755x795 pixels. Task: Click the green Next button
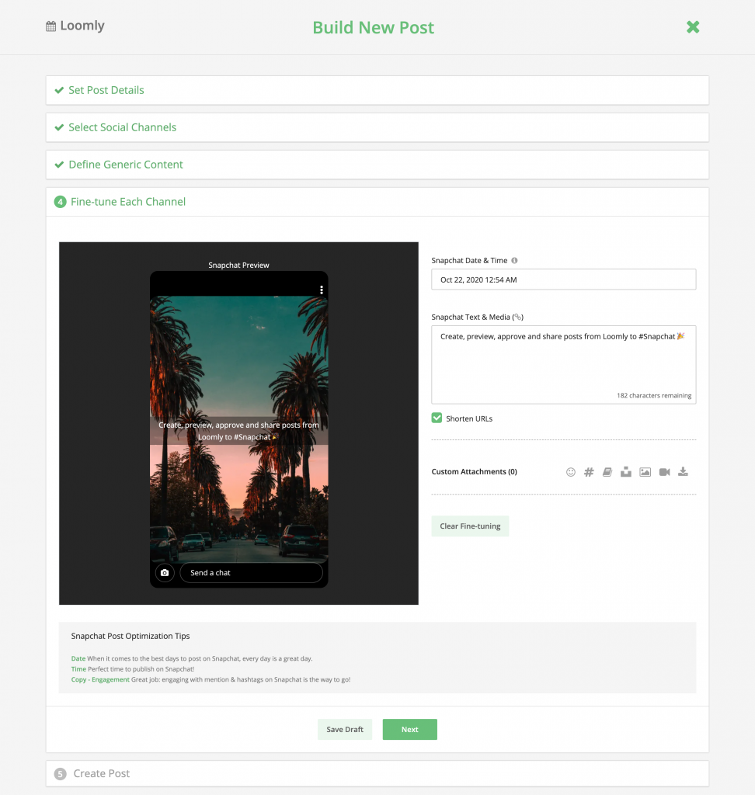click(x=409, y=730)
